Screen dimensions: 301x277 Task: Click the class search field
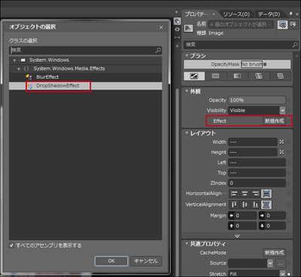(85, 50)
